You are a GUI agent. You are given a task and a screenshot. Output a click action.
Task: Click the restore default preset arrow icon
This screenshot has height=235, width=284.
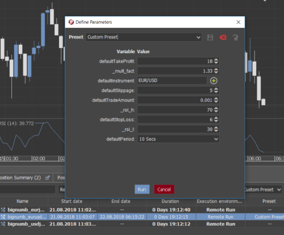(x=235, y=37)
